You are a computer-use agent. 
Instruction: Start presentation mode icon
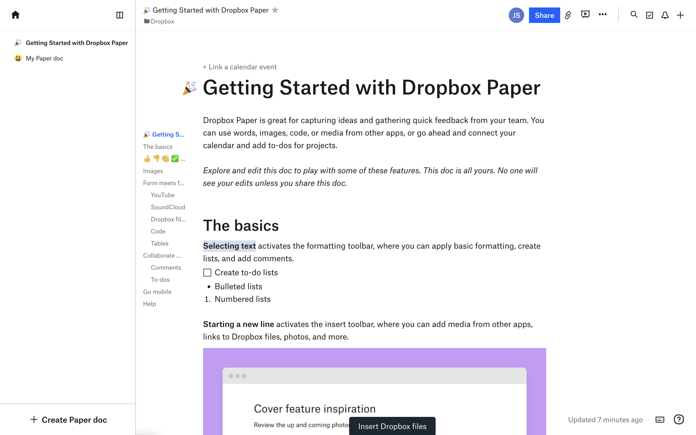[x=585, y=14]
